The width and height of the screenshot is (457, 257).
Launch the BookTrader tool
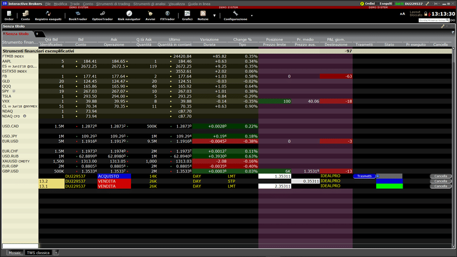click(x=78, y=15)
